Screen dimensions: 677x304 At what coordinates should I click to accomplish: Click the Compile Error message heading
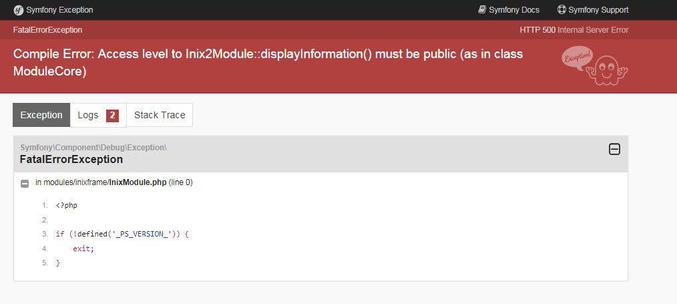pos(267,63)
